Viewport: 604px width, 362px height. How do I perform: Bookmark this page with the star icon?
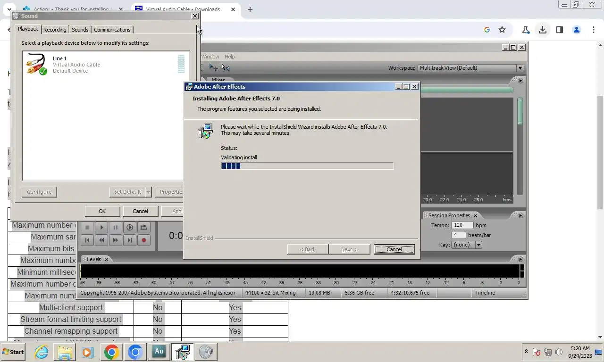[x=502, y=30]
